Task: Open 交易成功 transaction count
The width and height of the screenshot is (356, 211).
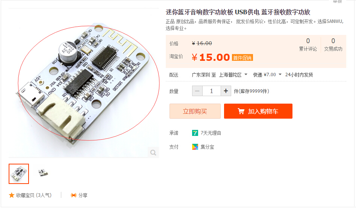Action: (333, 45)
